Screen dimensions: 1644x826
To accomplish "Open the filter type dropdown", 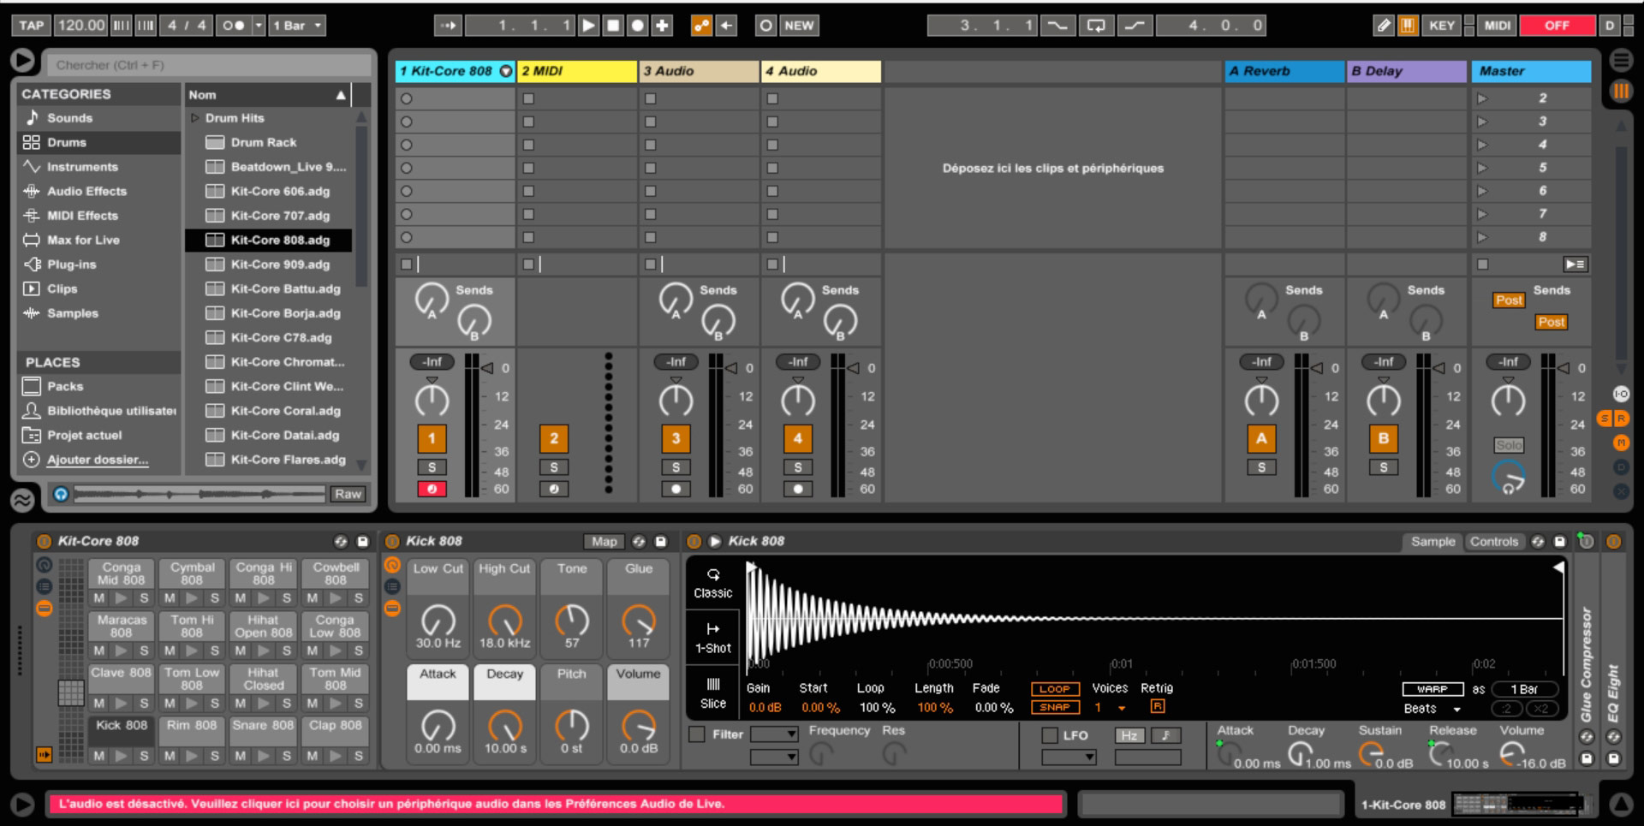I will (774, 734).
